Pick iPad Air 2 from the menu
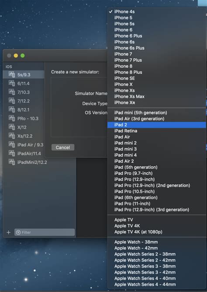This screenshot has width=207, height=292. tap(157, 161)
